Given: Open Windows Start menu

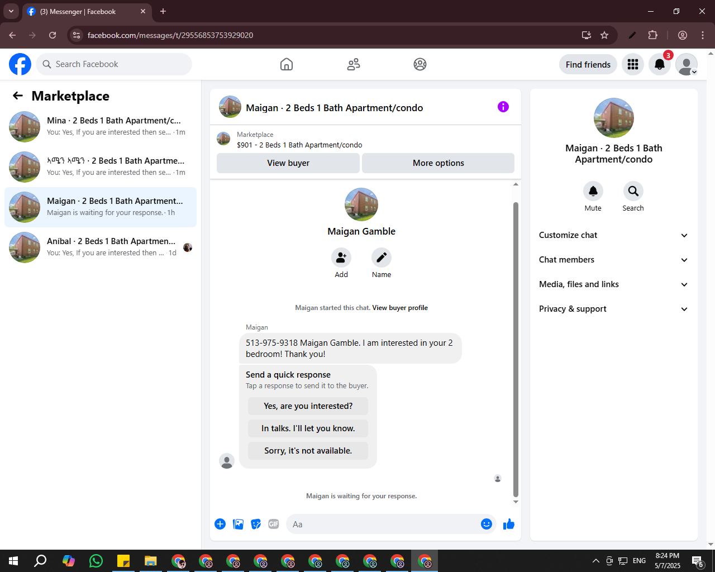Looking at the screenshot, I should 13,561.
